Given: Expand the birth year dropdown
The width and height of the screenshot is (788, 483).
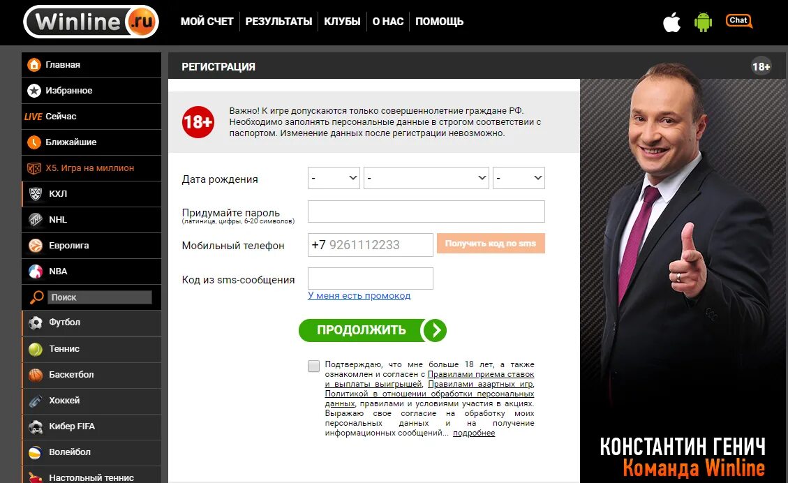Looking at the screenshot, I should point(519,178).
